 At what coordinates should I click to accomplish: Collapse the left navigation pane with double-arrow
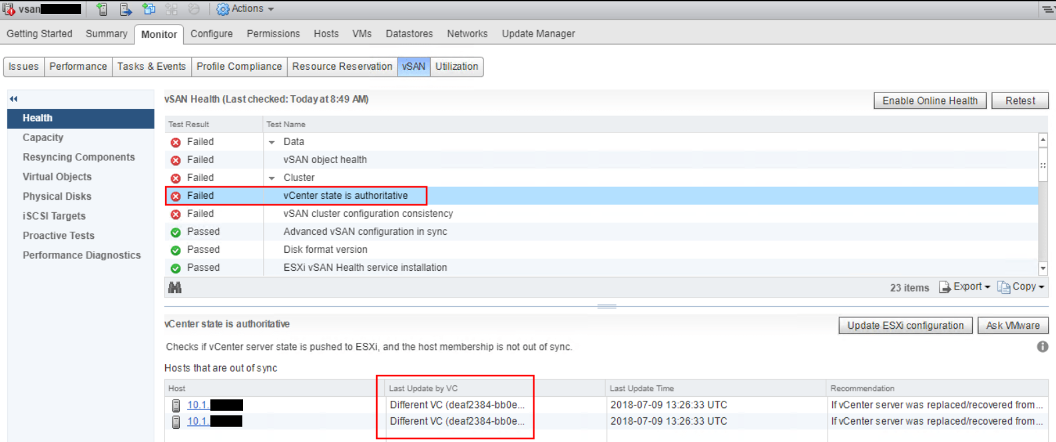(x=13, y=99)
